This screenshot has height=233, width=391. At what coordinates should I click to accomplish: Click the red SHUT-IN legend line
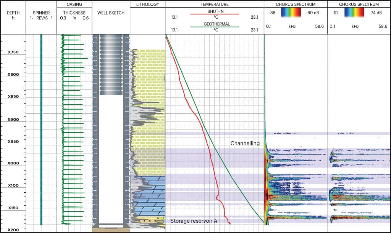pyautogui.click(x=214, y=13)
